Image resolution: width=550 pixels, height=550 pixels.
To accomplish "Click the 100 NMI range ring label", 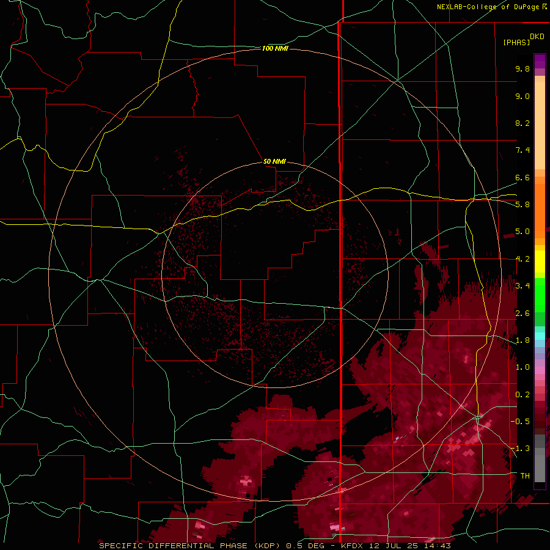I will point(275,48).
